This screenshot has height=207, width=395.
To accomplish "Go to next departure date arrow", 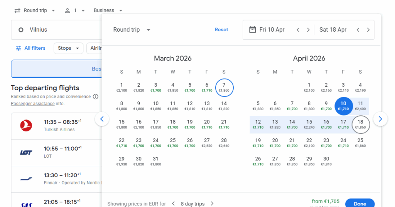I will pos(308,30).
